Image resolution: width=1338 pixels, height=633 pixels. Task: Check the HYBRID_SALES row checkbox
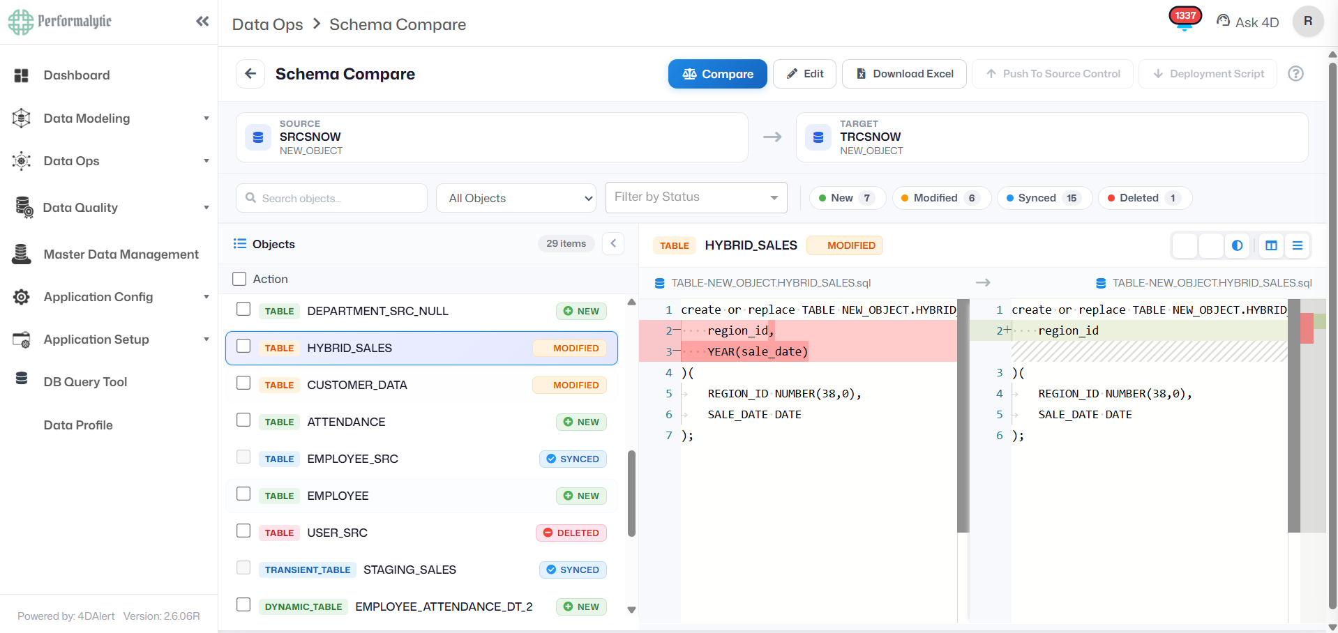(243, 346)
